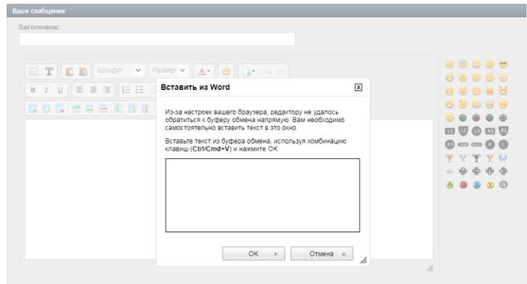This screenshot has height=284, width=527.
Task: Click the delete row icon with red bar
Action: click(x=103, y=108)
